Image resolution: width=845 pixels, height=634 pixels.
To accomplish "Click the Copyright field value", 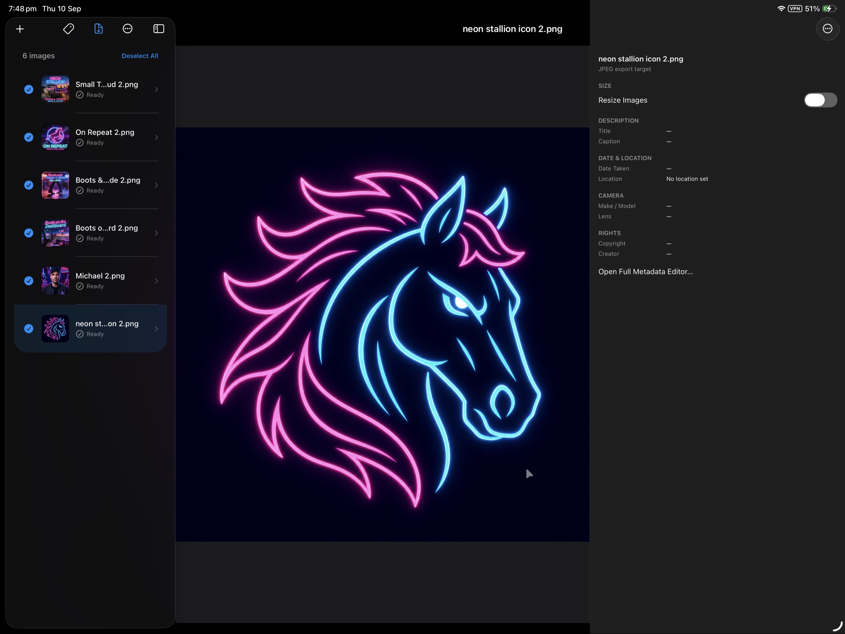I will click(x=669, y=244).
